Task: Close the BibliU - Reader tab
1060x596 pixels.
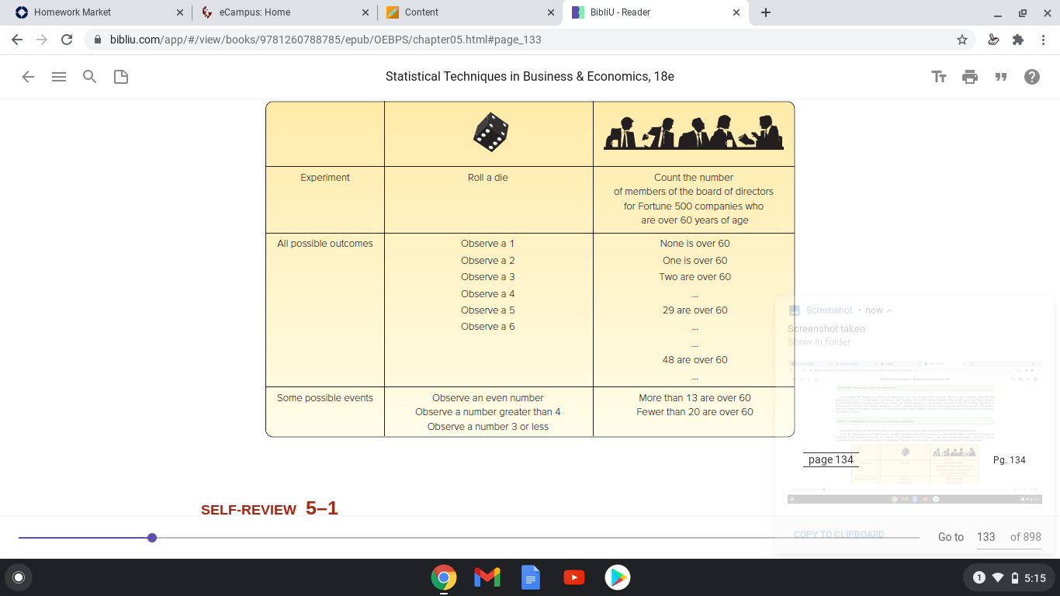Action: tap(736, 12)
